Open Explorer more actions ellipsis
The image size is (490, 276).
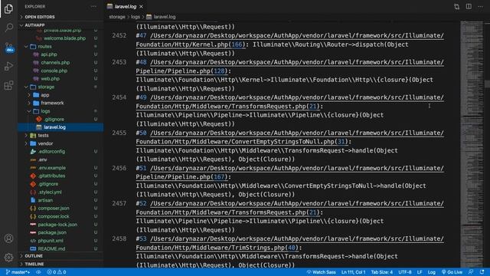pos(93,6)
